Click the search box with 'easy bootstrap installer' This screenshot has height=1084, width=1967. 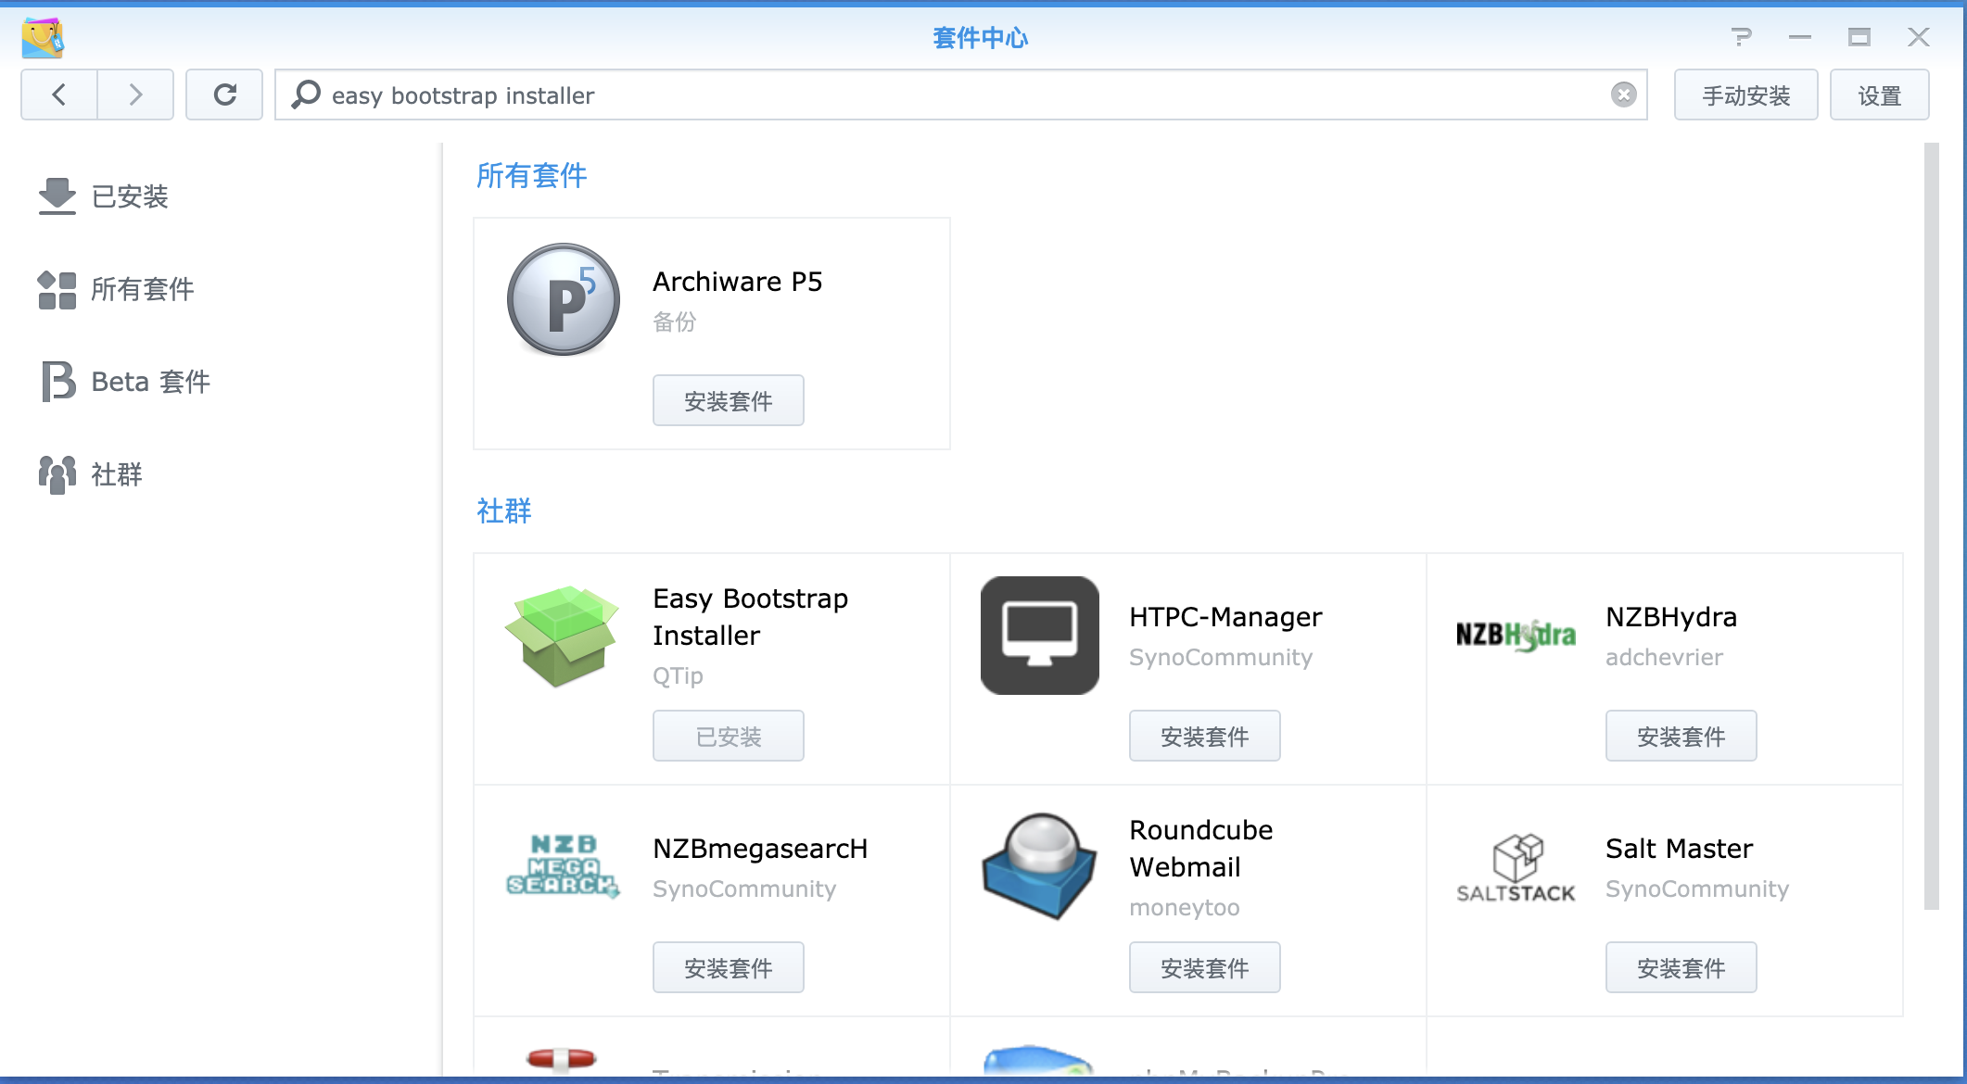(x=960, y=95)
